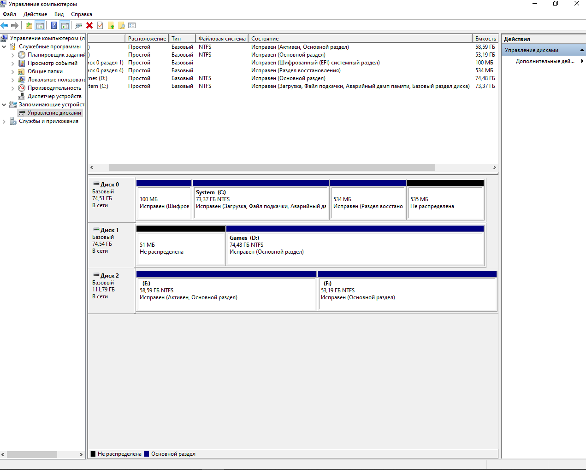Collapse the Управление дисками actions section
Viewport: 586px width, 470px height.
(582, 50)
